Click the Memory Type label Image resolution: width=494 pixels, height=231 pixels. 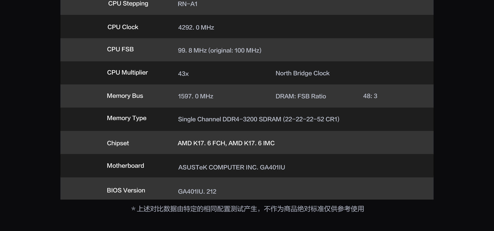(x=127, y=118)
